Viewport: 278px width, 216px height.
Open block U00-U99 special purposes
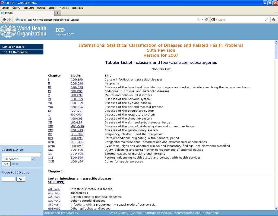[77, 162]
